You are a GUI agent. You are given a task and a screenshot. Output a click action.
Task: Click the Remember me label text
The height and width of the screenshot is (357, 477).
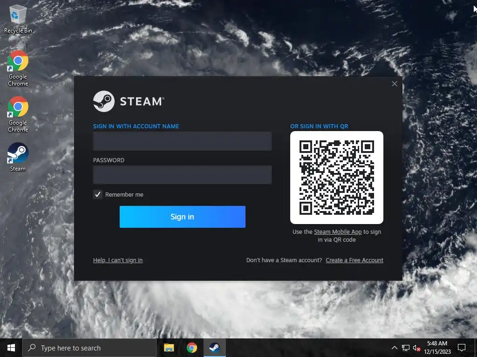(124, 195)
